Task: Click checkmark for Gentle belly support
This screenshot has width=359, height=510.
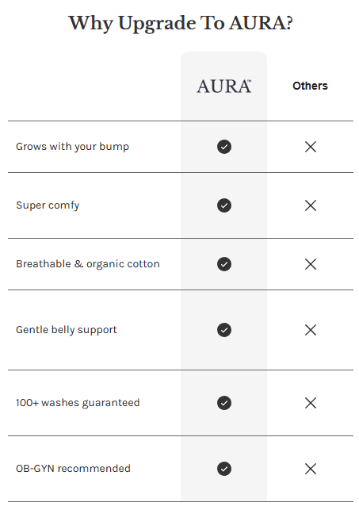Action: click(x=224, y=330)
